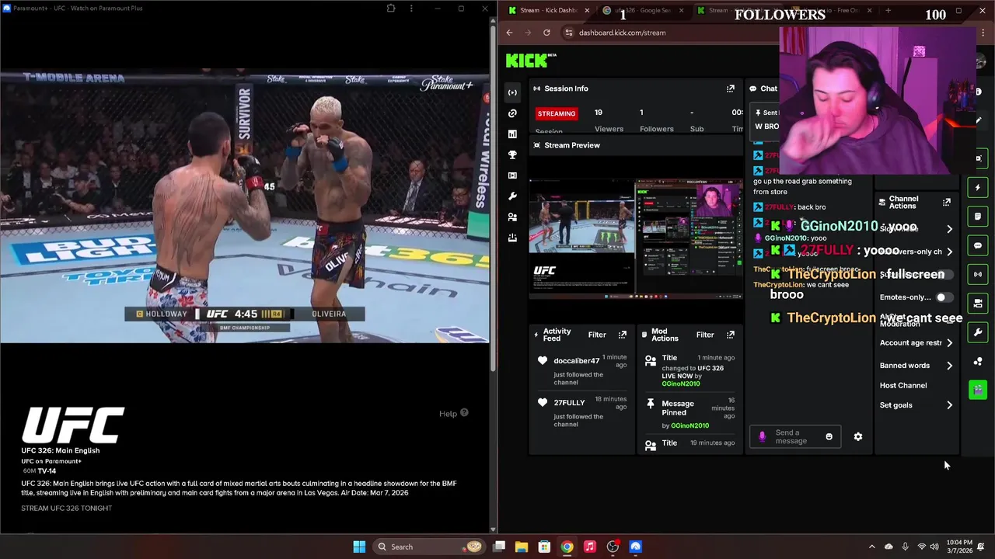Click the taskbar Search box

[428, 547]
